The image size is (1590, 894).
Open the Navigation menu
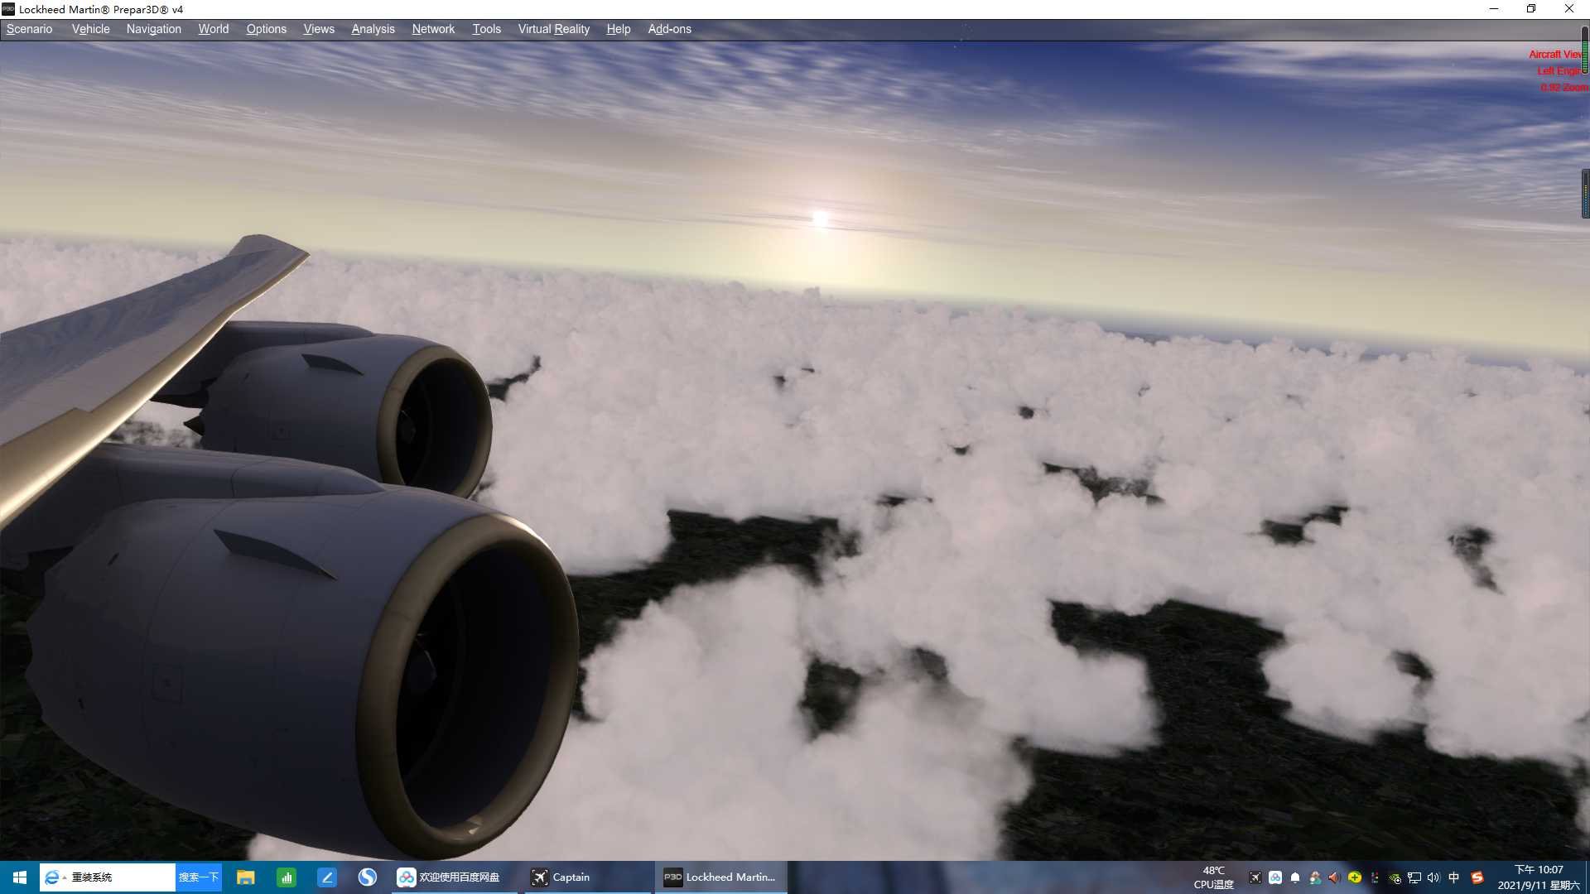pyautogui.click(x=153, y=29)
